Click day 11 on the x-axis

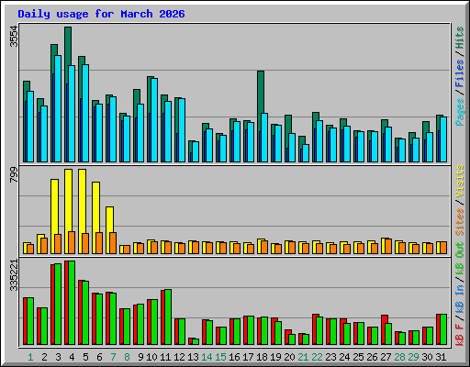[165, 357]
